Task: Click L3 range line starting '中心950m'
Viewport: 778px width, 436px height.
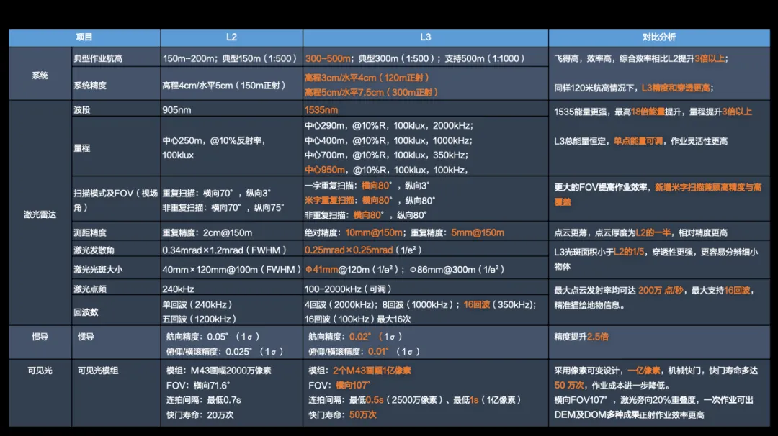Action: pos(386,170)
